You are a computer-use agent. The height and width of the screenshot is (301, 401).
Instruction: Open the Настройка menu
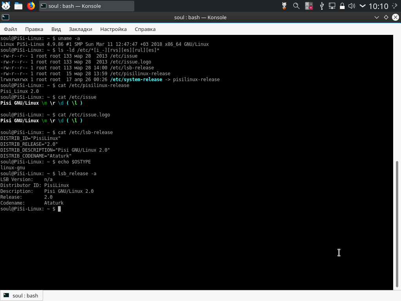113,29
